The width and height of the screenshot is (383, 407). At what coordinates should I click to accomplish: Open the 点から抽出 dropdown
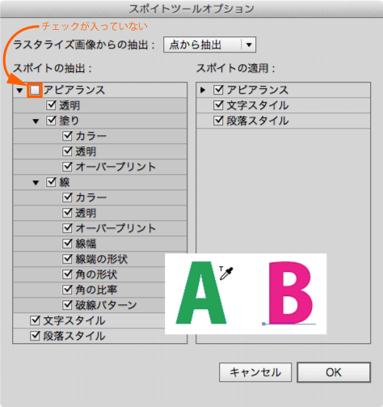click(x=209, y=45)
